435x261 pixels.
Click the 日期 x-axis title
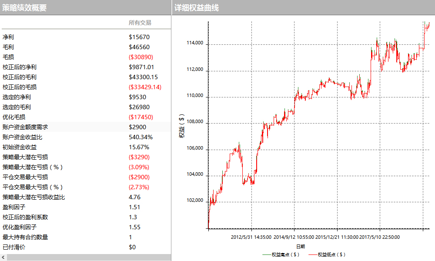click(x=300, y=246)
